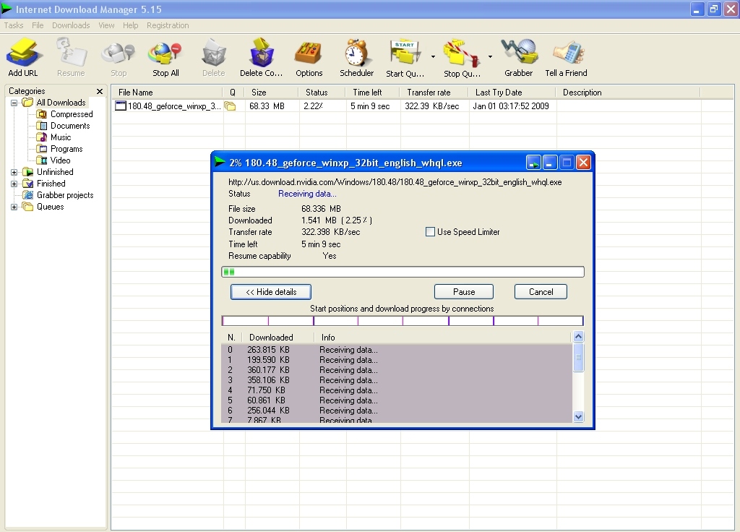
Task: Click the Music category icon
Action: tap(42, 137)
